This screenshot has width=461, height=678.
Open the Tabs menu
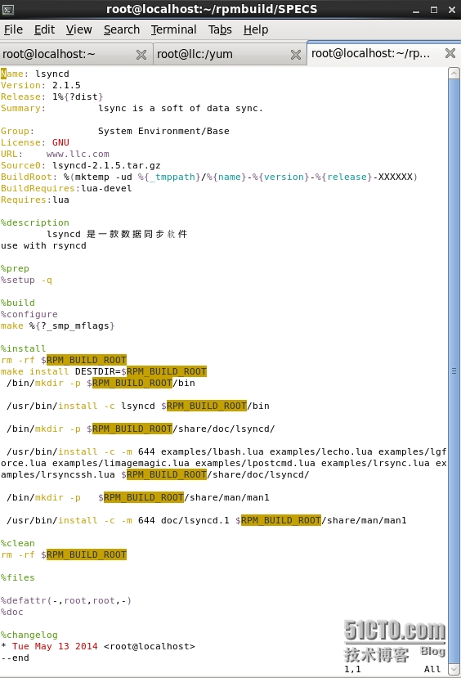(x=220, y=29)
